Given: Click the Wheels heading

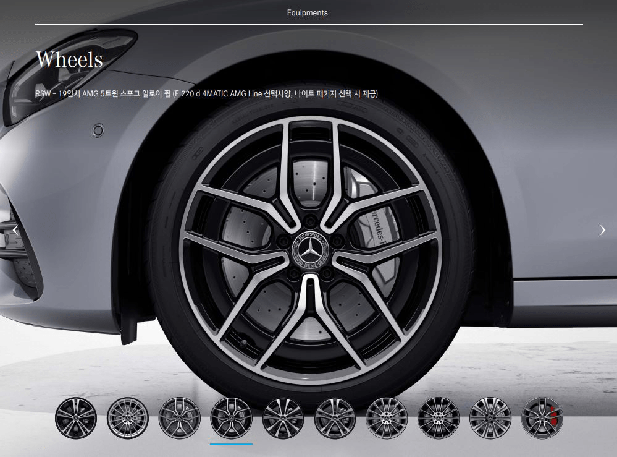Looking at the screenshot, I should 69,60.
